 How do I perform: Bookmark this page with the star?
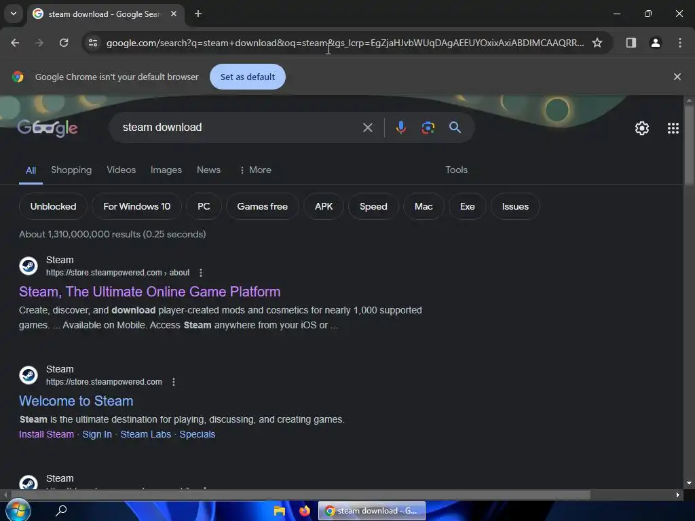(597, 43)
